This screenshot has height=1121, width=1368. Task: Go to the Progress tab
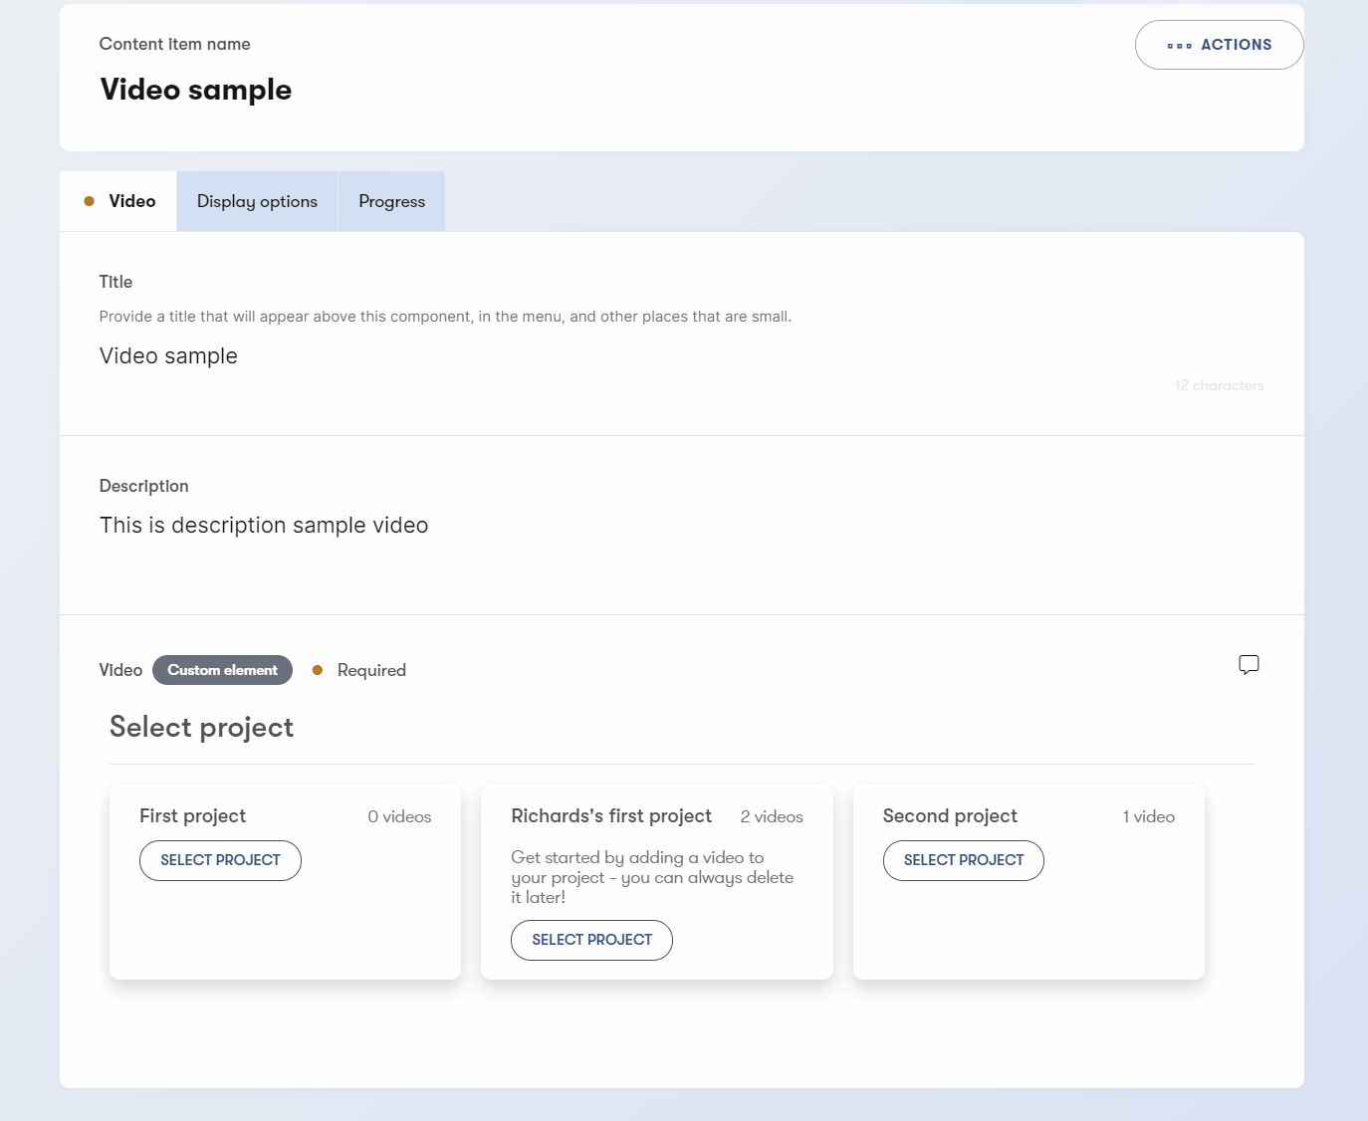pyautogui.click(x=391, y=201)
